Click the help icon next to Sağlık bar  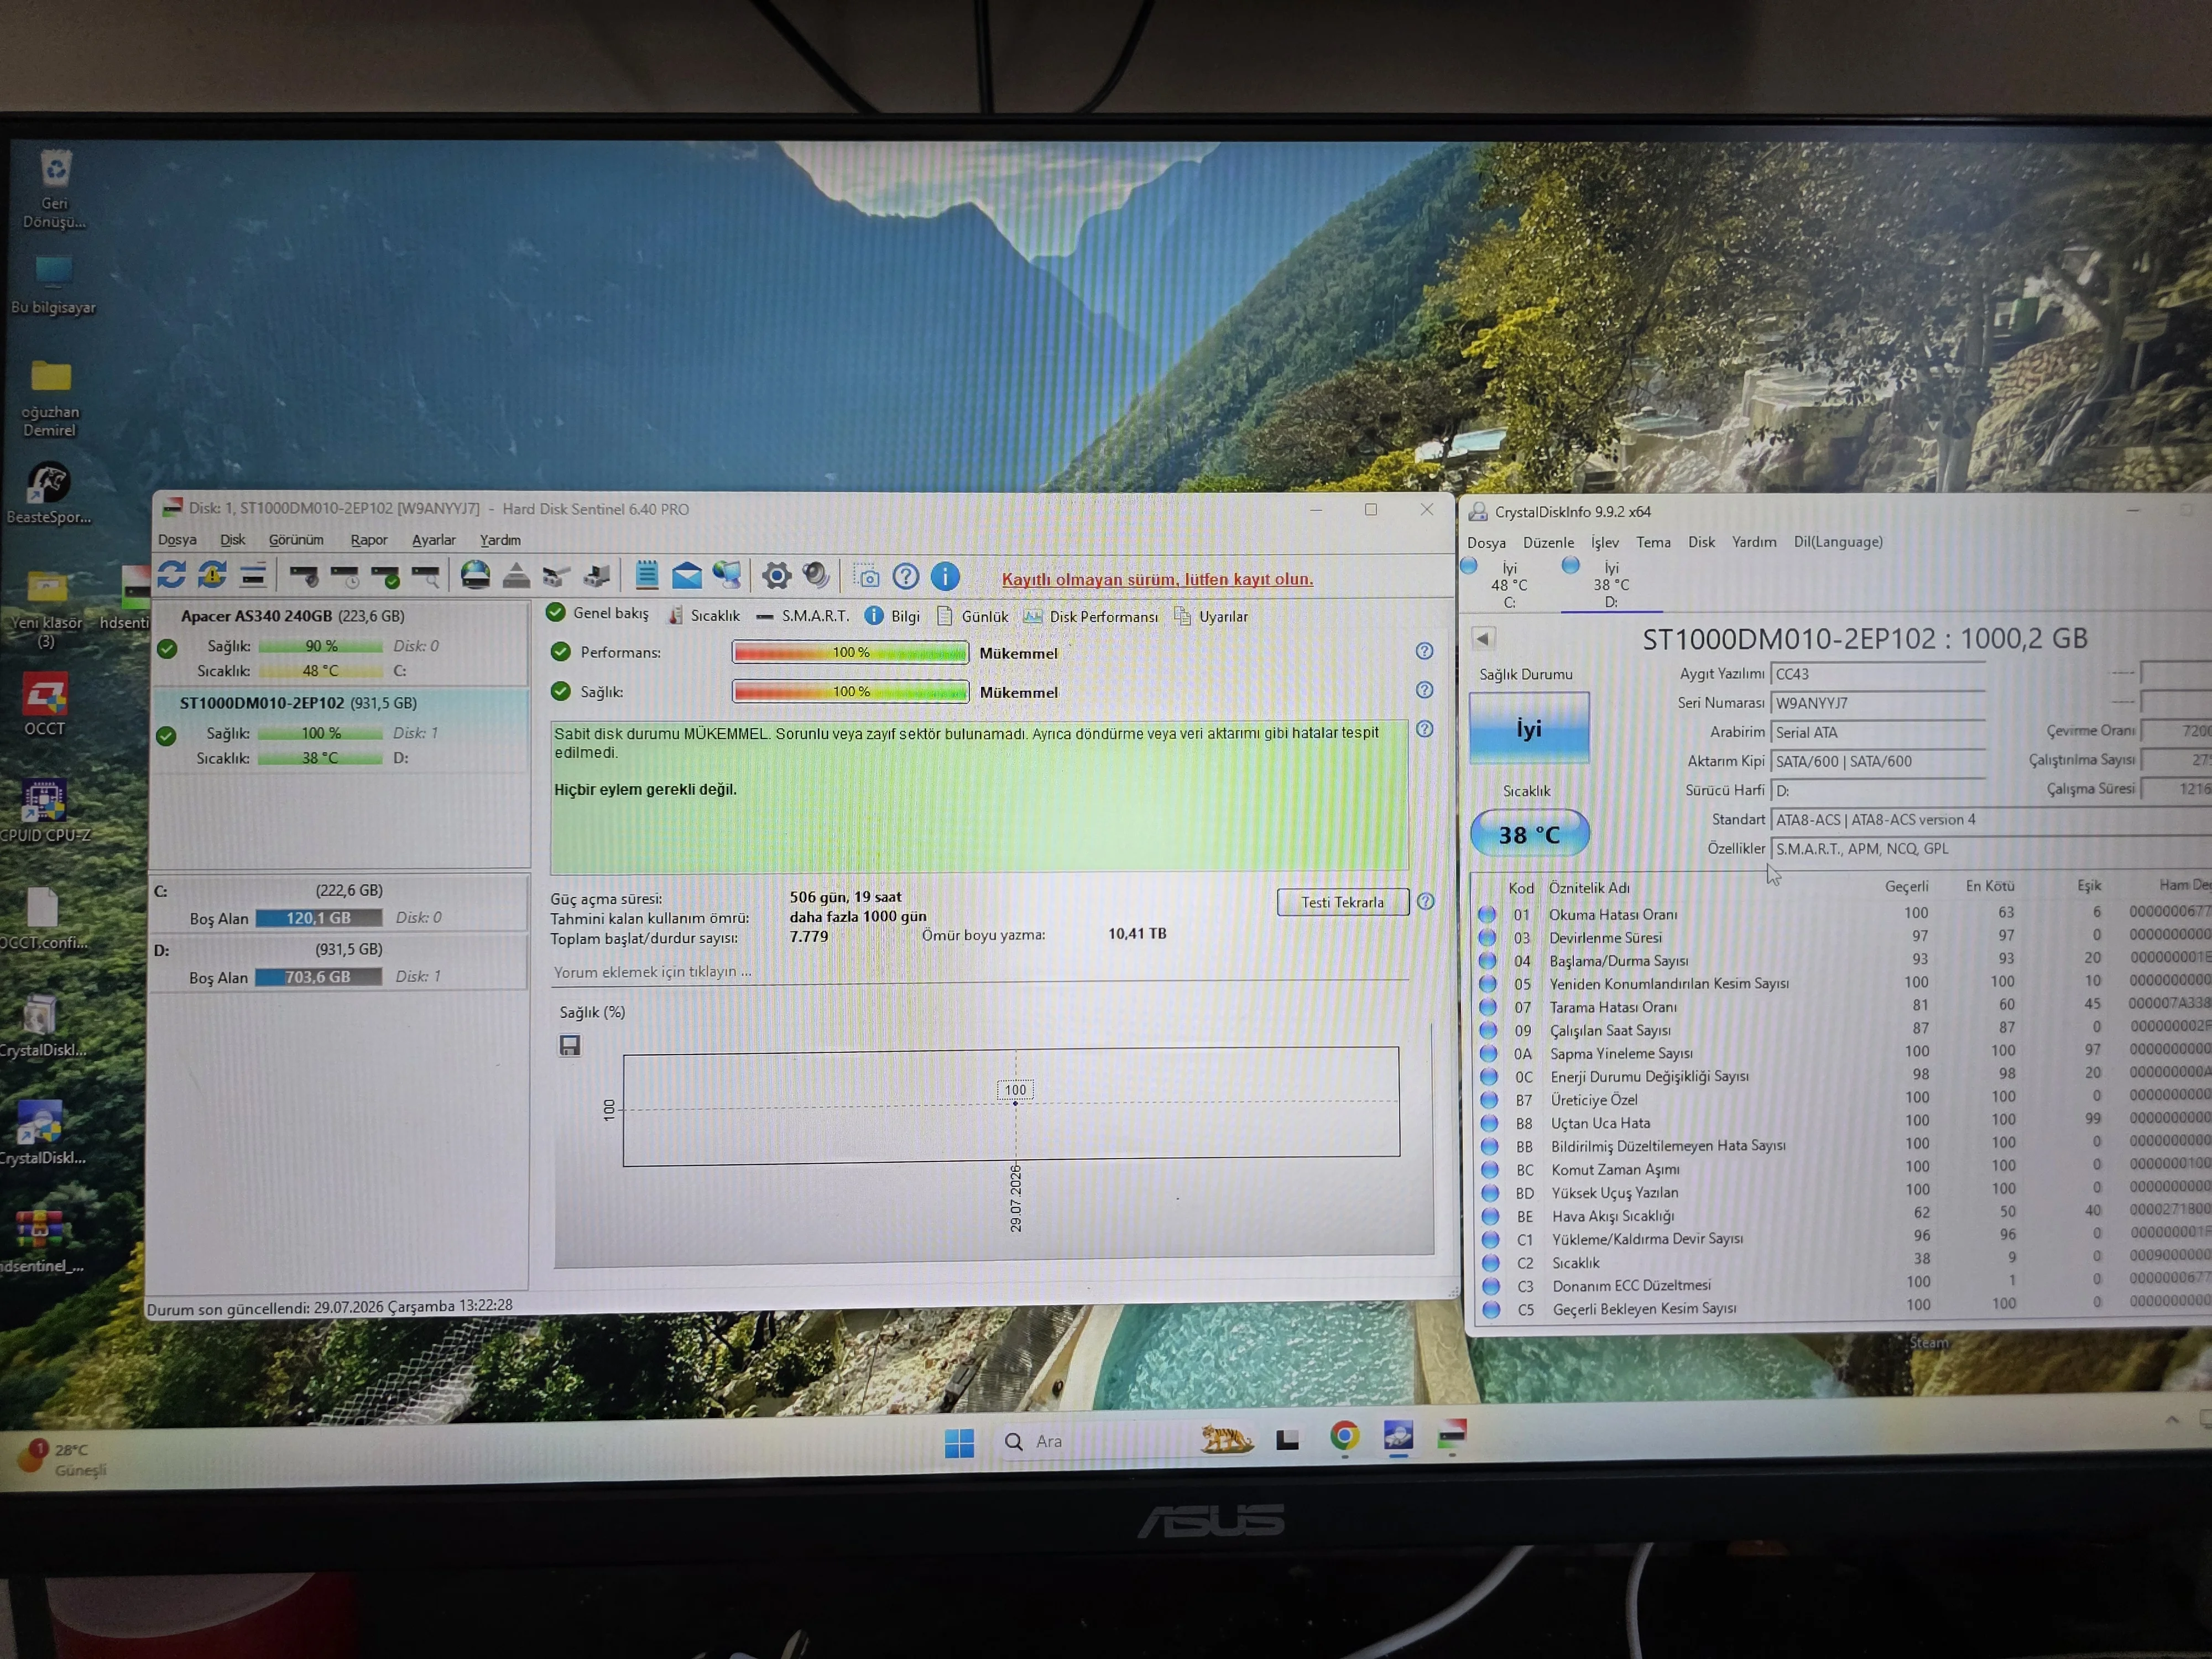(1425, 690)
